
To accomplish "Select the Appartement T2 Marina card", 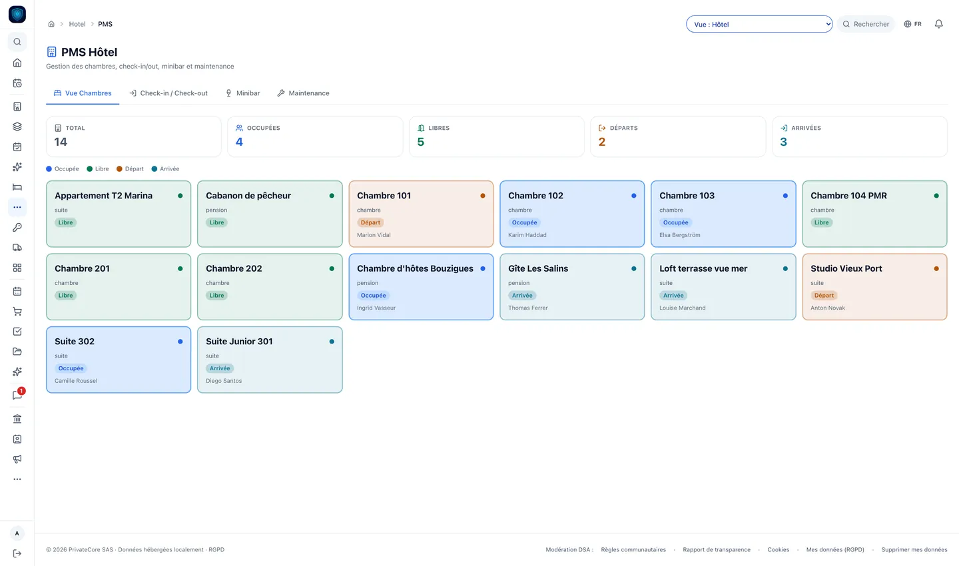I will 119,214.
